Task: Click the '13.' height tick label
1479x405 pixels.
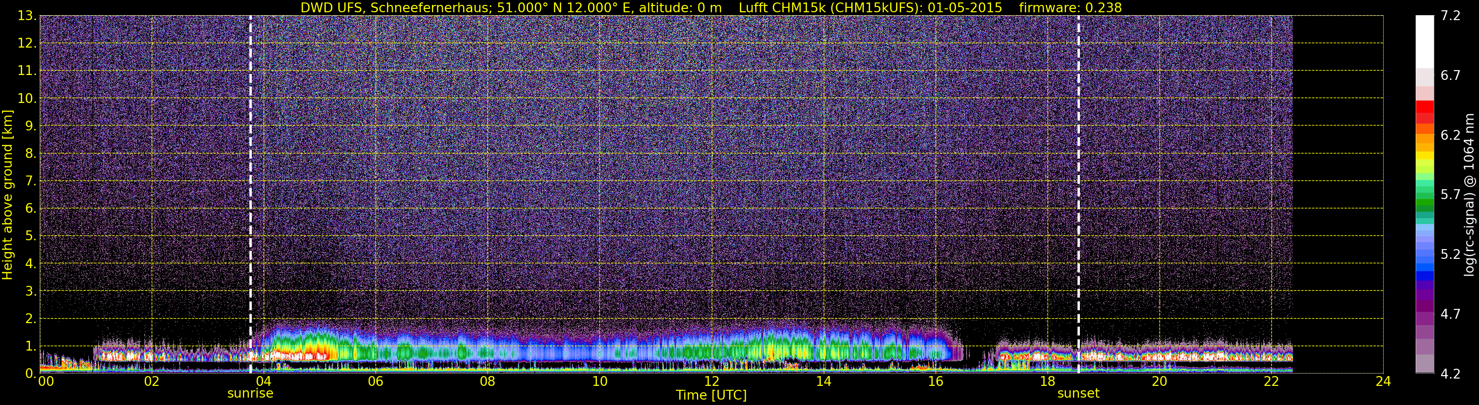Action: [27, 16]
